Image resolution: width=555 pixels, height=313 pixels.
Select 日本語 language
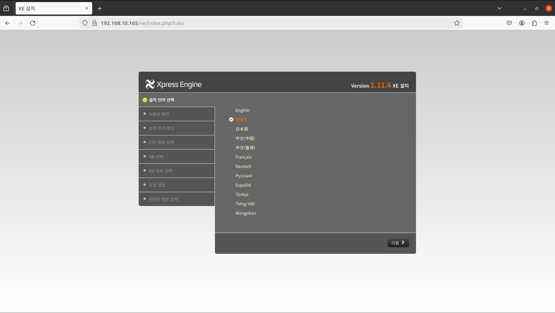coord(242,129)
